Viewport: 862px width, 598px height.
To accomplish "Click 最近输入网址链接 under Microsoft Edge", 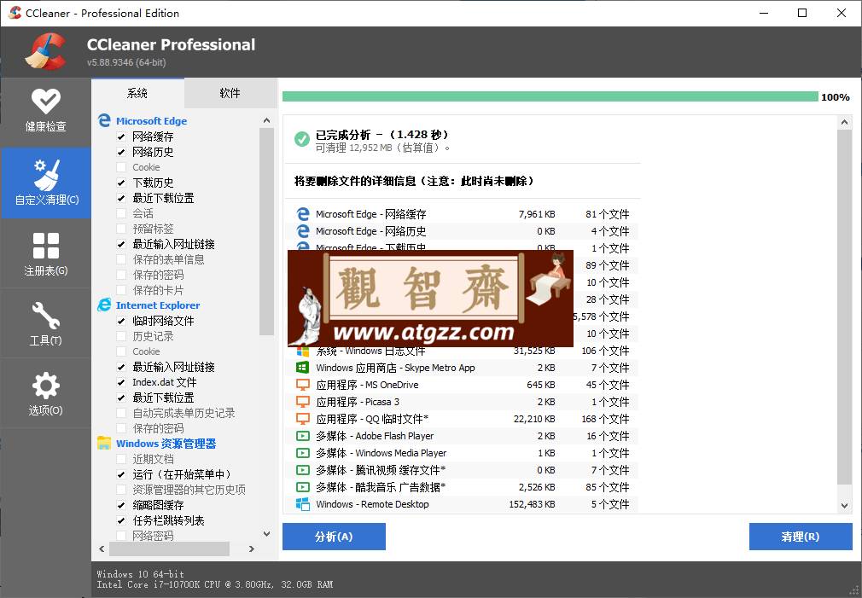I will tap(174, 244).
